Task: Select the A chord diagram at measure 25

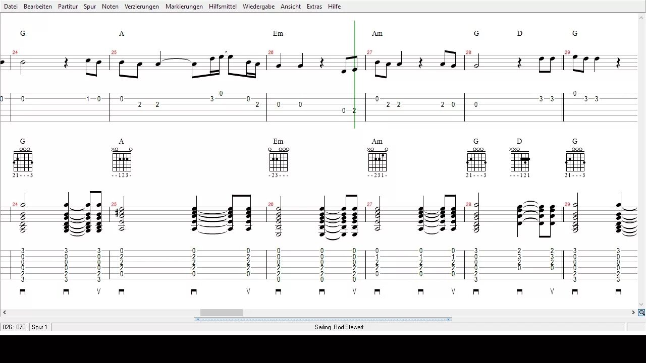Action: [x=122, y=160]
